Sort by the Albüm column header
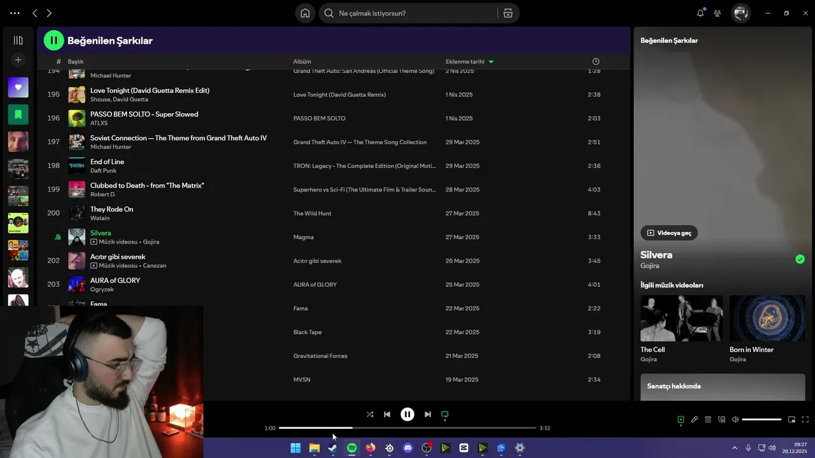815x458 pixels. tap(302, 62)
